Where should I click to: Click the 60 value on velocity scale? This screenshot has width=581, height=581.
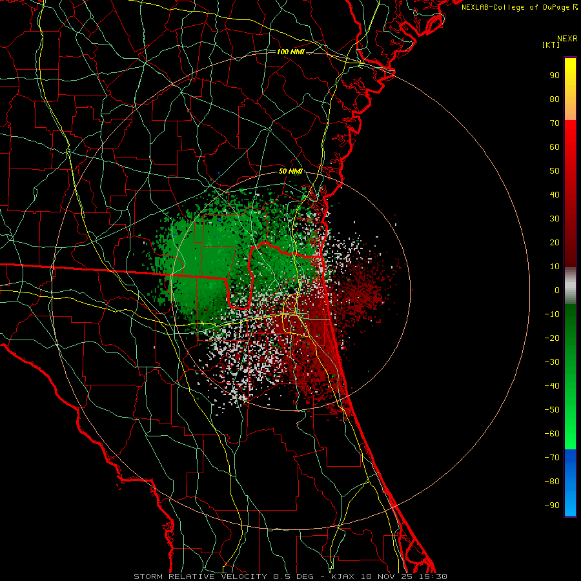[555, 147]
